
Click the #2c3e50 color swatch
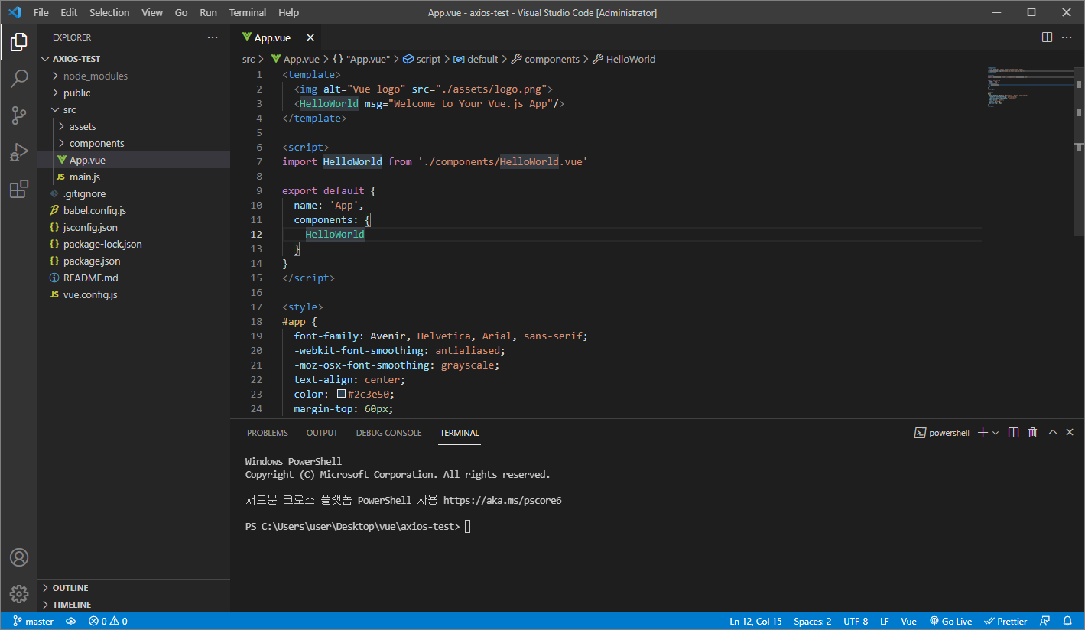[341, 395]
